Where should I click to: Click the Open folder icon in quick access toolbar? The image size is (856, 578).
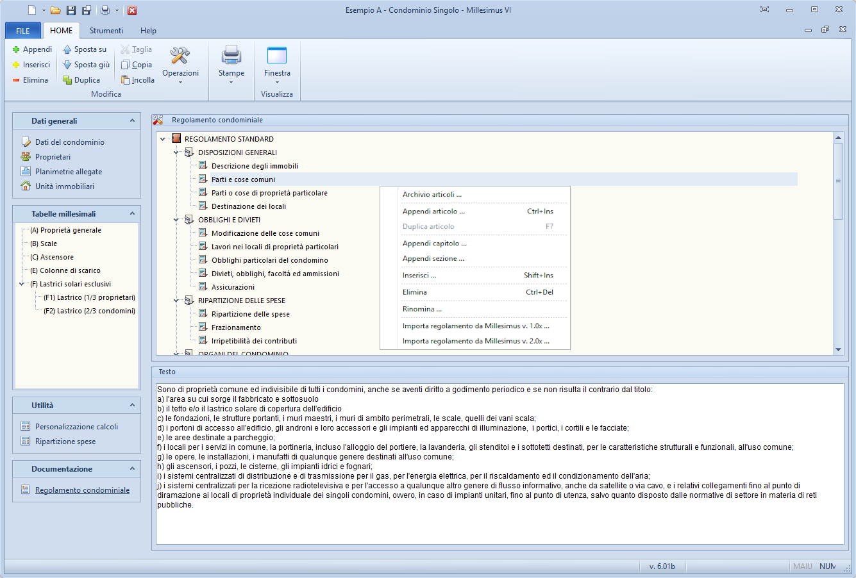(56, 10)
